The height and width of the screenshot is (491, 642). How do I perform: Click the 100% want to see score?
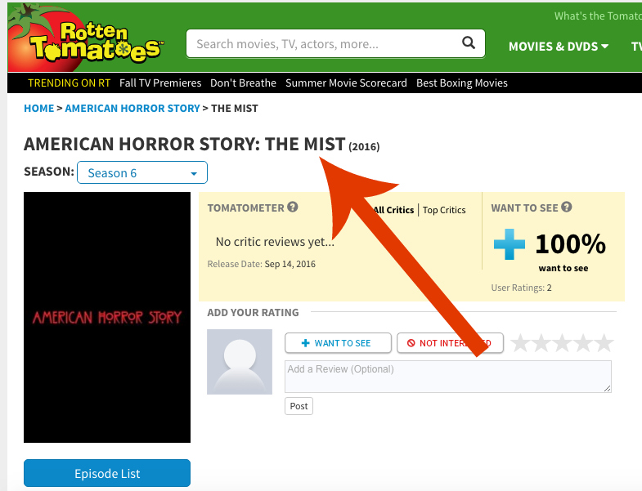point(570,244)
